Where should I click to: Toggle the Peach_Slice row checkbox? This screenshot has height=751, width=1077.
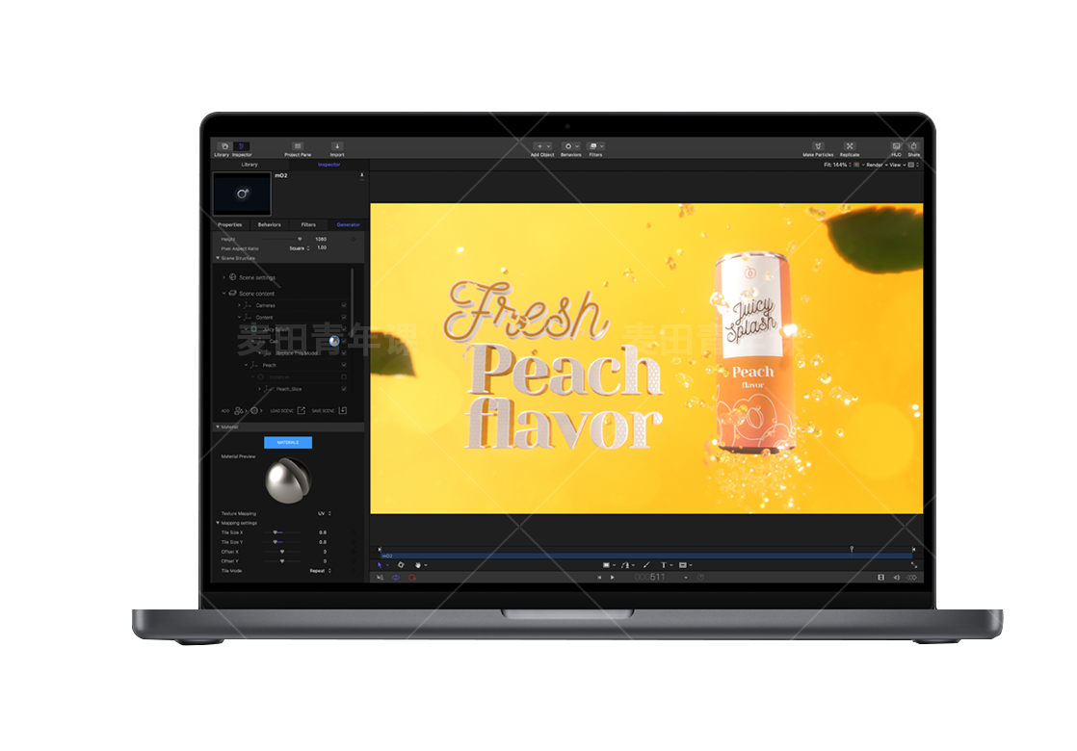(344, 389)
